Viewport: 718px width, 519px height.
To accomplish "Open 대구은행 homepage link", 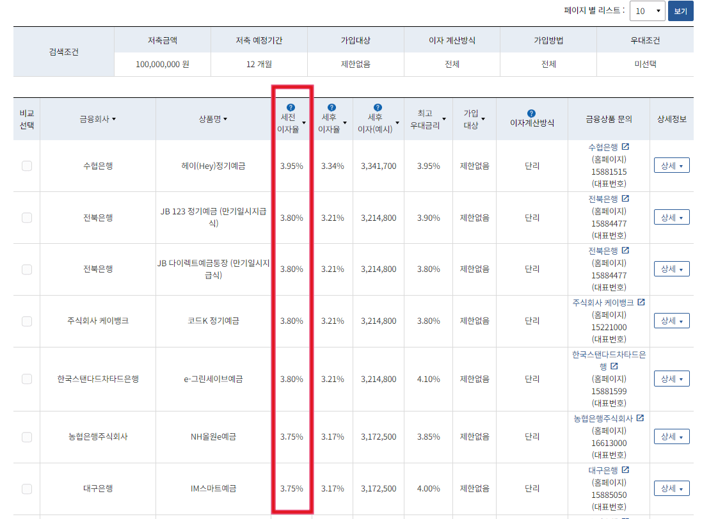I will click(603, 470).
